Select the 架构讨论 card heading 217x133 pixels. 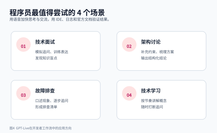(x=151, y=42)
